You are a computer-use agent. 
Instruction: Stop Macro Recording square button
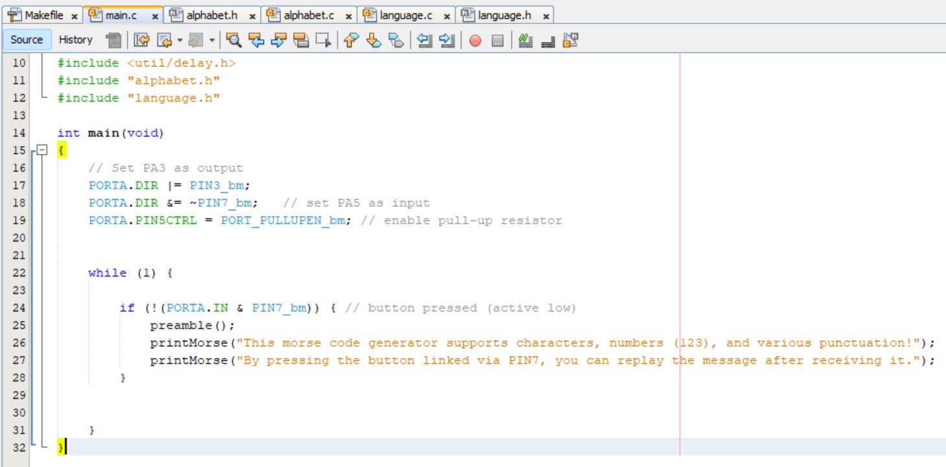point(497,40)
